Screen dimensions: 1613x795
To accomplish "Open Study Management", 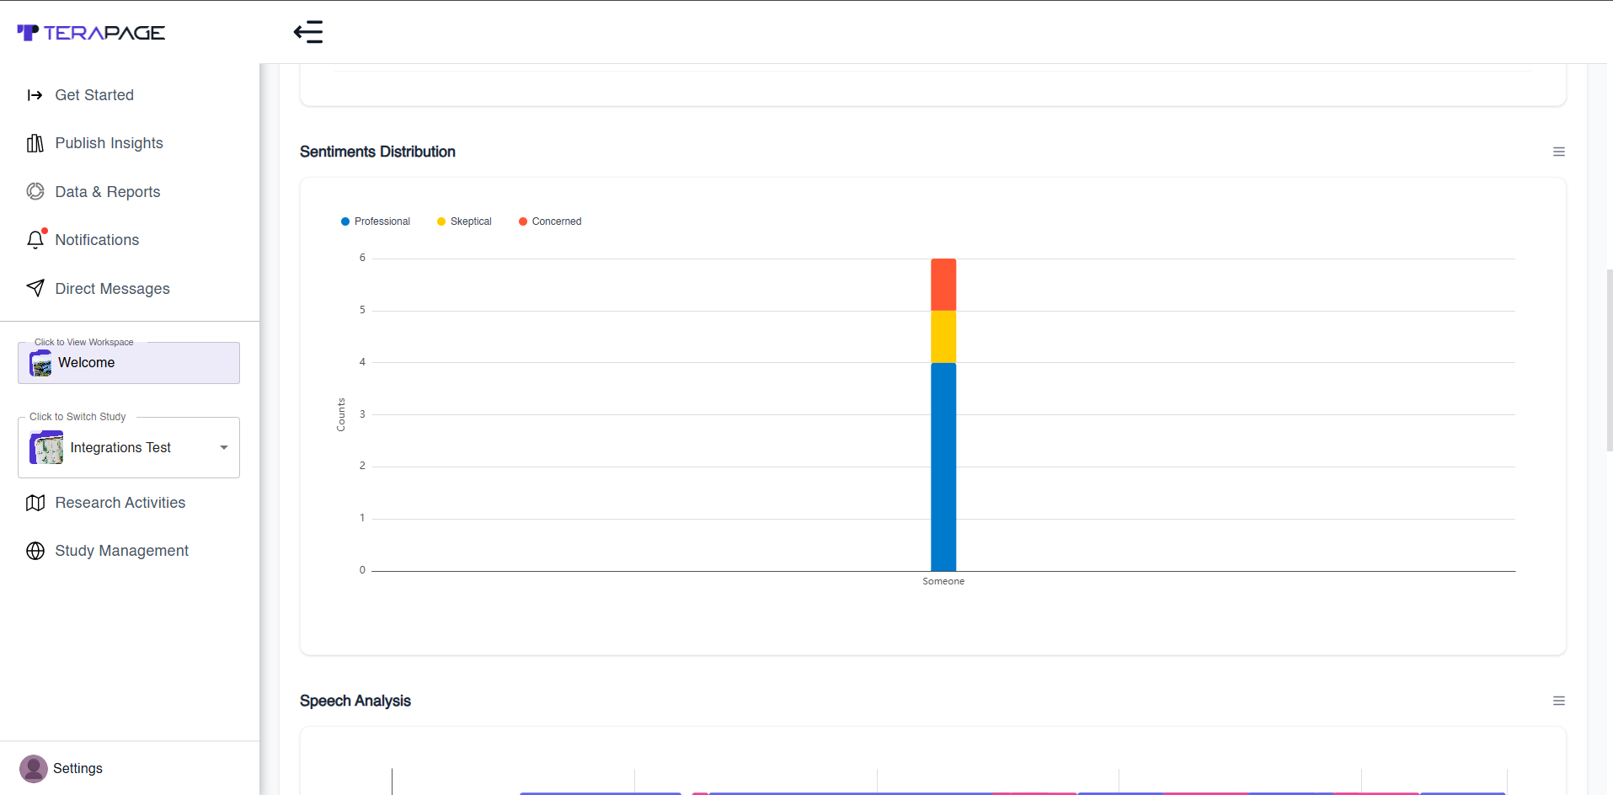I will point(122,551).
